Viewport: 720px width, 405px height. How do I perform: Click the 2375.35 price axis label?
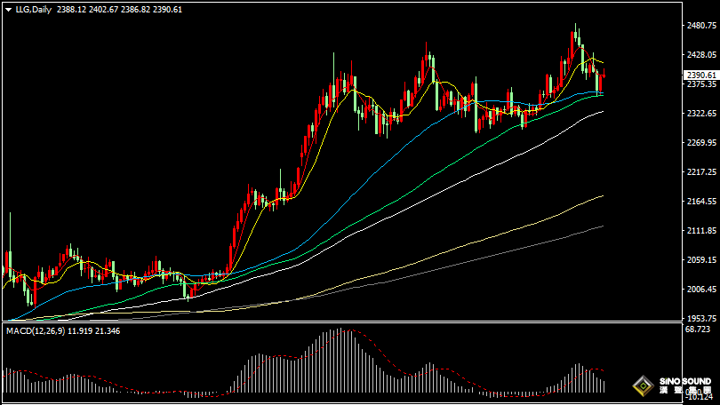700,85
